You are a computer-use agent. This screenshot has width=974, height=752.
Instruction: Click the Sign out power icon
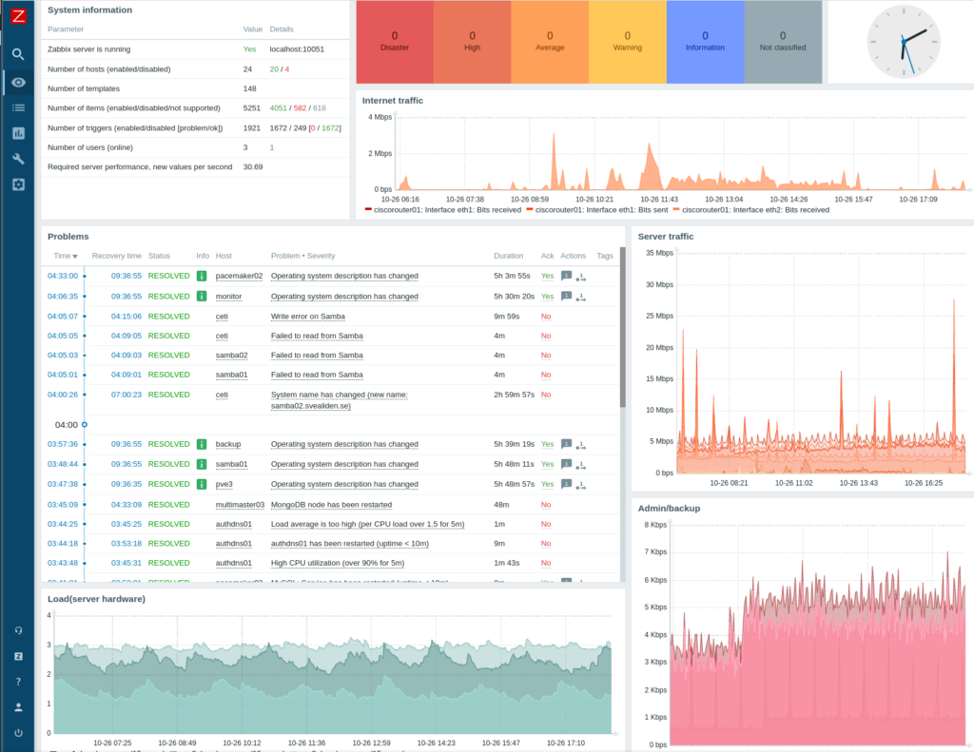[17, 733]
